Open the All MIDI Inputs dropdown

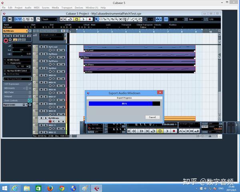coord(17,60)
